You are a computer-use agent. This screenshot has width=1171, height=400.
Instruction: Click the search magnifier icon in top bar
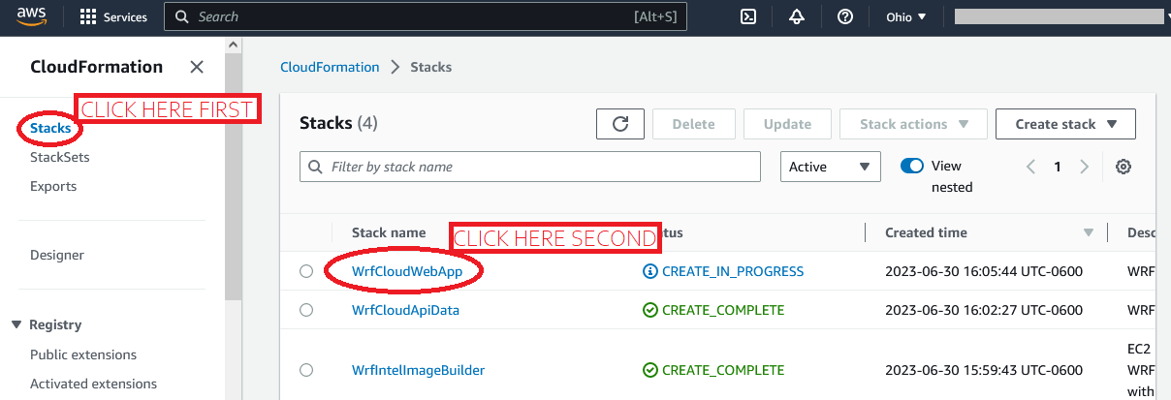pos(181,17)
